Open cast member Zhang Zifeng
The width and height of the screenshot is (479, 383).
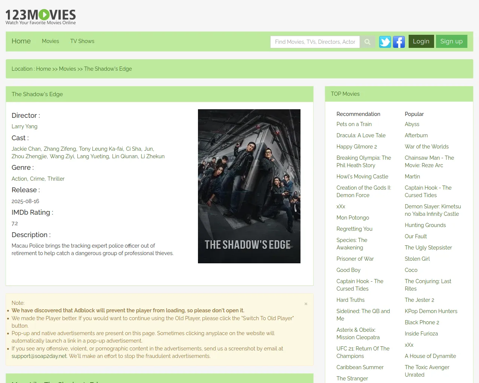tap(60, 149)
